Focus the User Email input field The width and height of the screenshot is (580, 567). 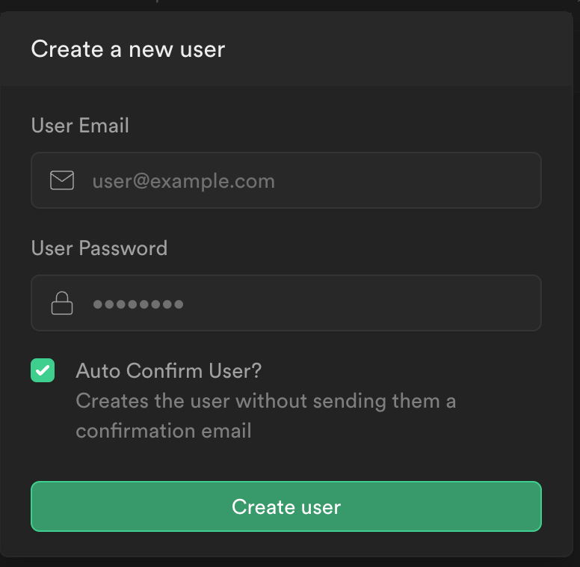[299, 180]
